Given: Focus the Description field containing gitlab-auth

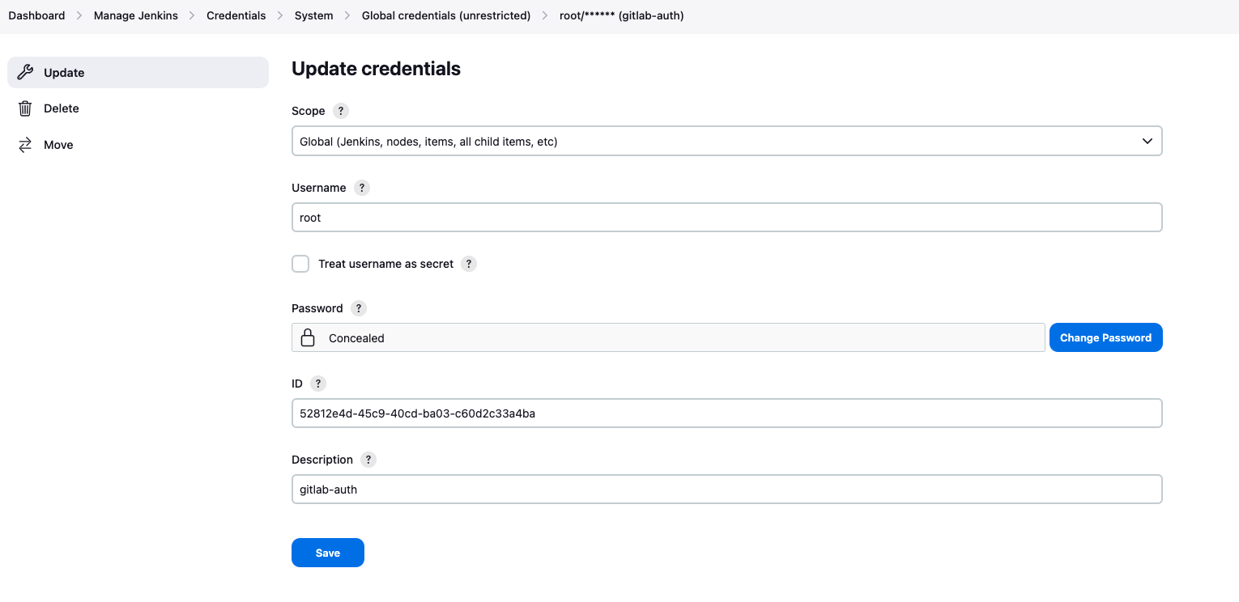Looking at the screenshot, I should [726, 489].
